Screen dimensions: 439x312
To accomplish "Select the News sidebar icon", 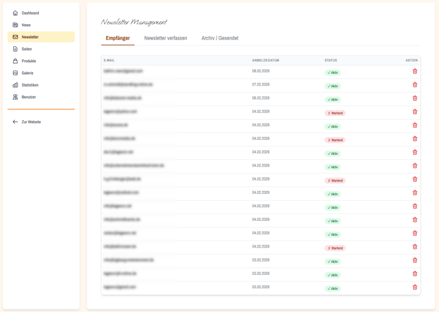I will 14,25.
